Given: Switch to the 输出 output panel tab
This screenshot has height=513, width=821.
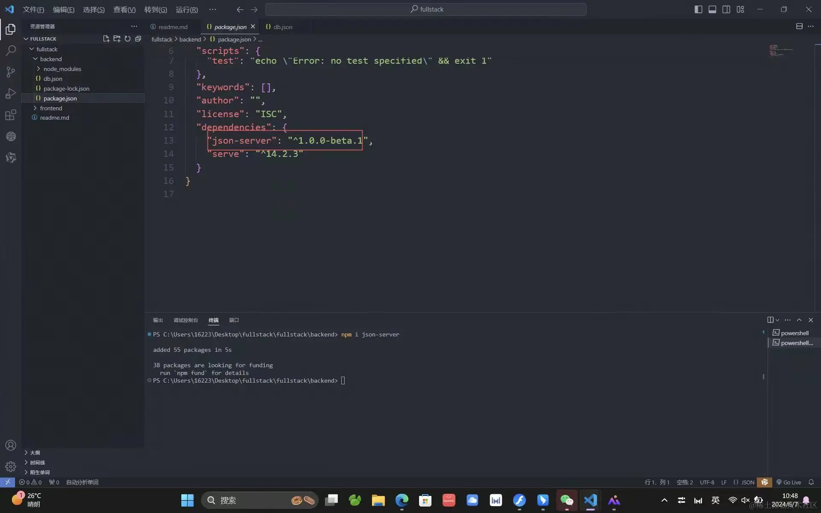Looking at the screenshot, I should point(158,320).
